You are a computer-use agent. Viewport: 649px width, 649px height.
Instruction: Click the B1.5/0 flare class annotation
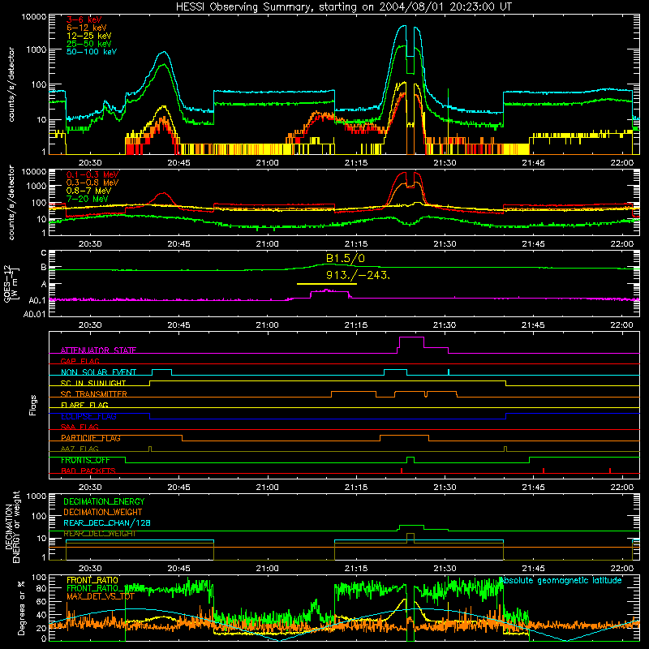click(x=346, y=259)
